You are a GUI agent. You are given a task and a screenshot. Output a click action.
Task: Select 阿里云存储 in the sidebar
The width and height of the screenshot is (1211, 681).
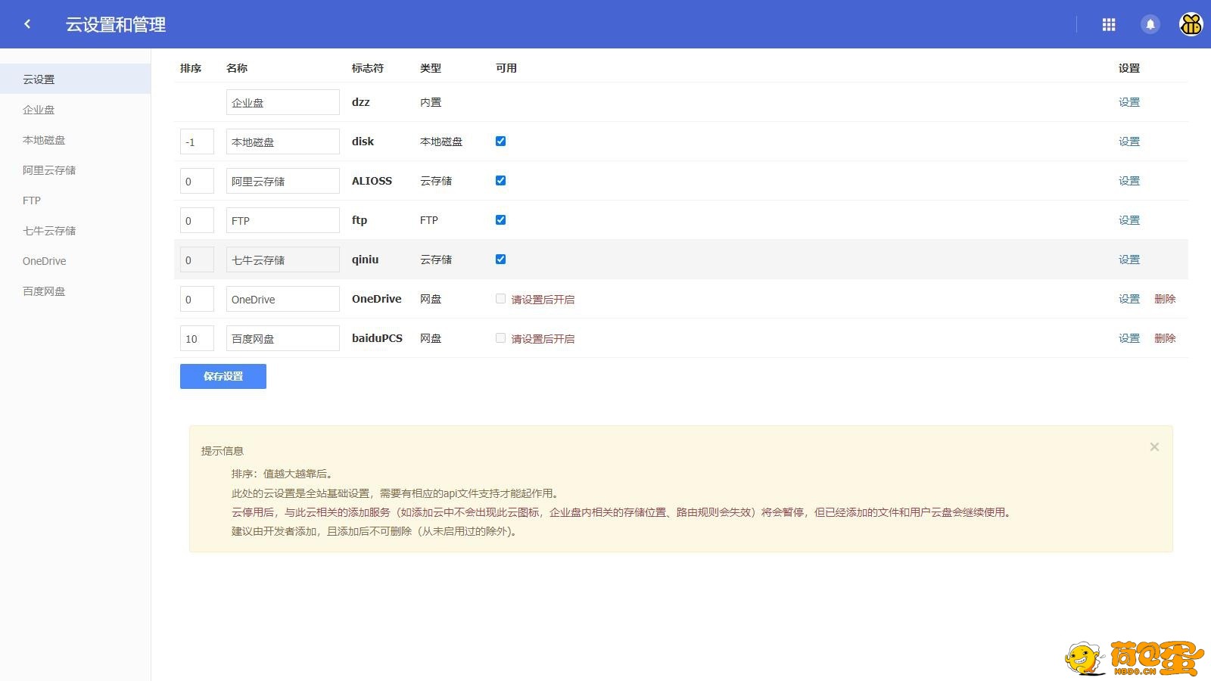pos(76,170)
